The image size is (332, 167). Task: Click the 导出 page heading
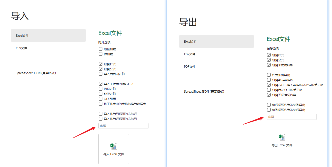(x=188, y=22)
